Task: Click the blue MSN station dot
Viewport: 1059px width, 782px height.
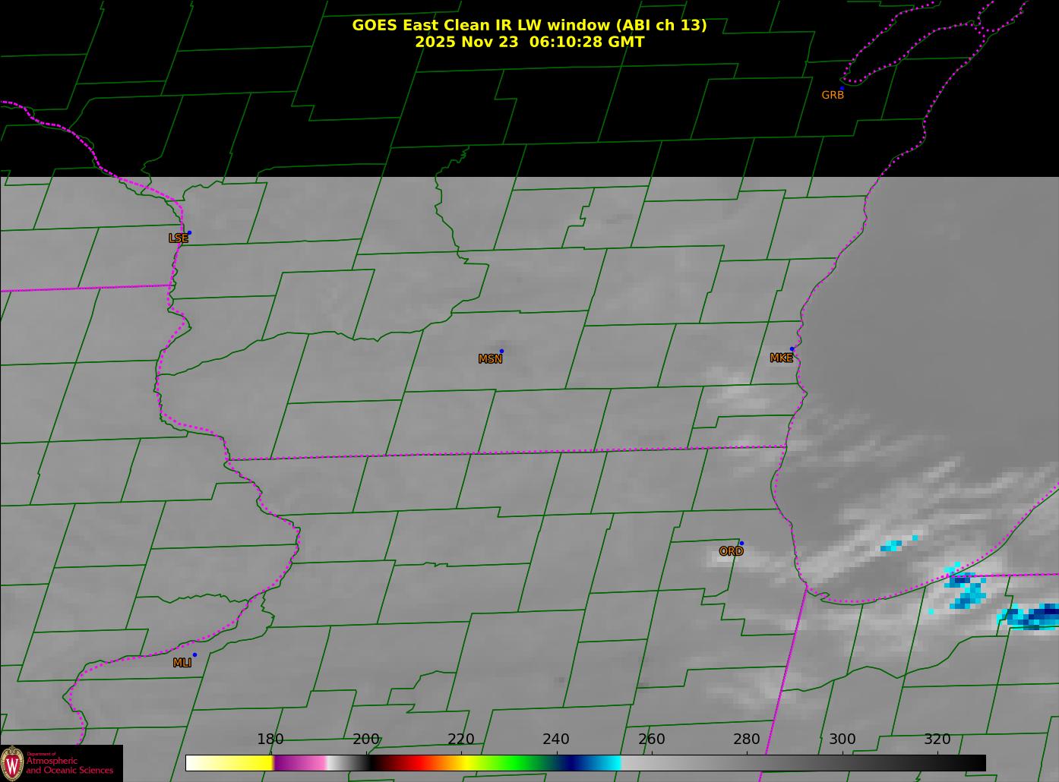Action: (501, 352)
